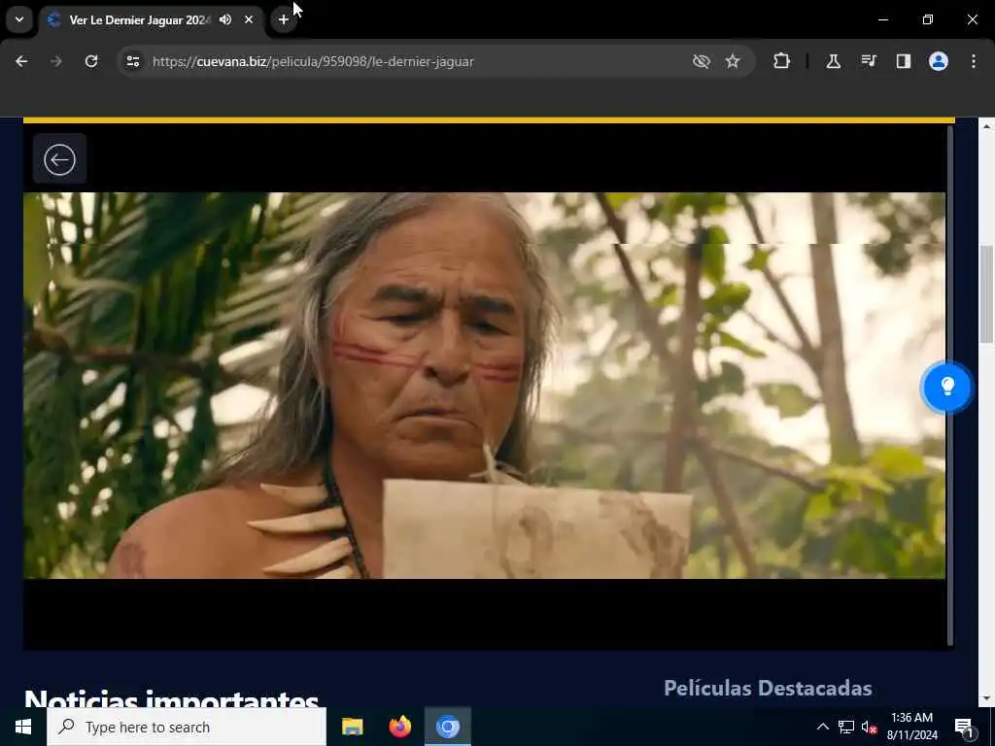Open media controls icon in toolbar
The image size is (995, 746).
click(x=869, y=61)
